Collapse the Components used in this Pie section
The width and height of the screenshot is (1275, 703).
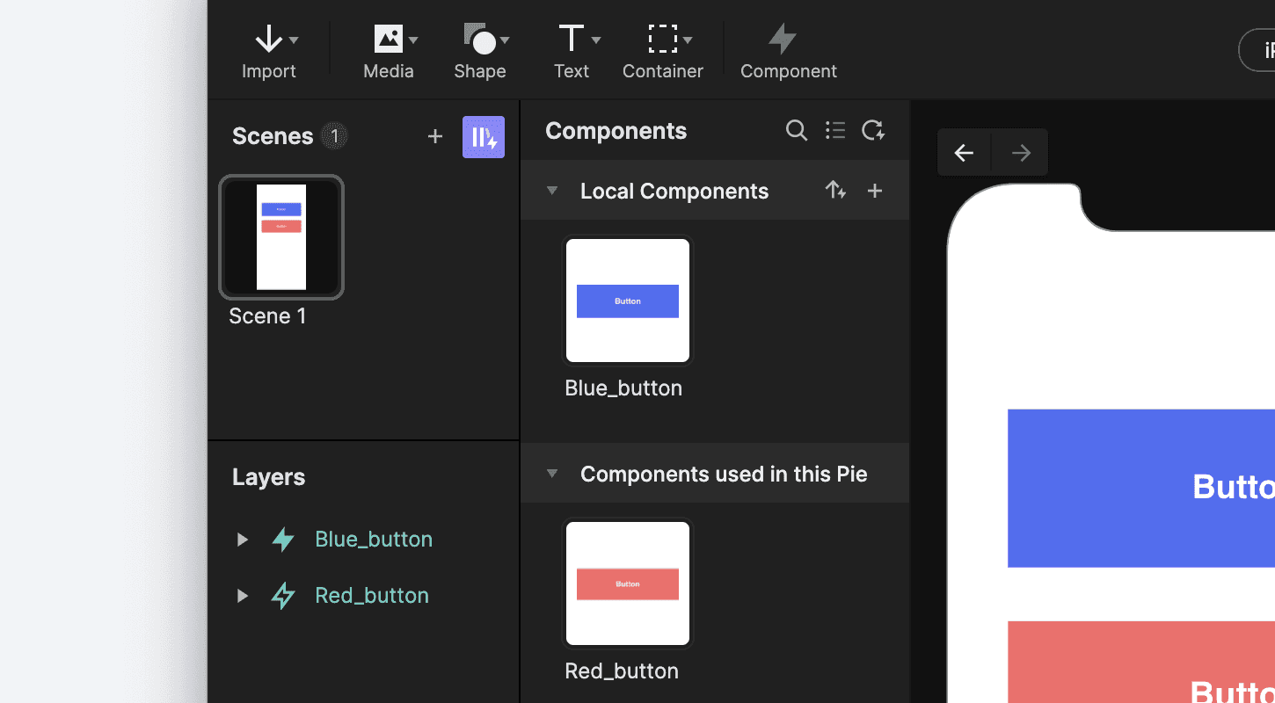coord(551,473)
